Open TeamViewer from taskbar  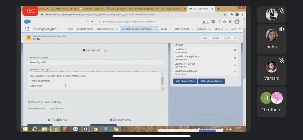[x=75, y=129]
